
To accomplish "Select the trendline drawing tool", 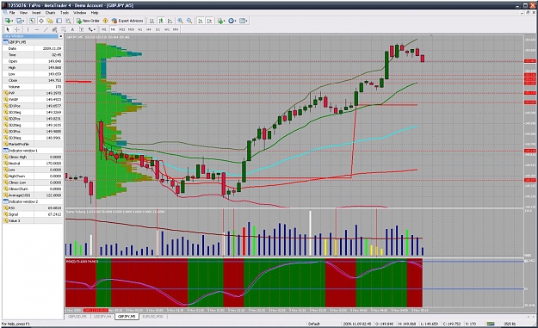I will (x=46, y=29).
